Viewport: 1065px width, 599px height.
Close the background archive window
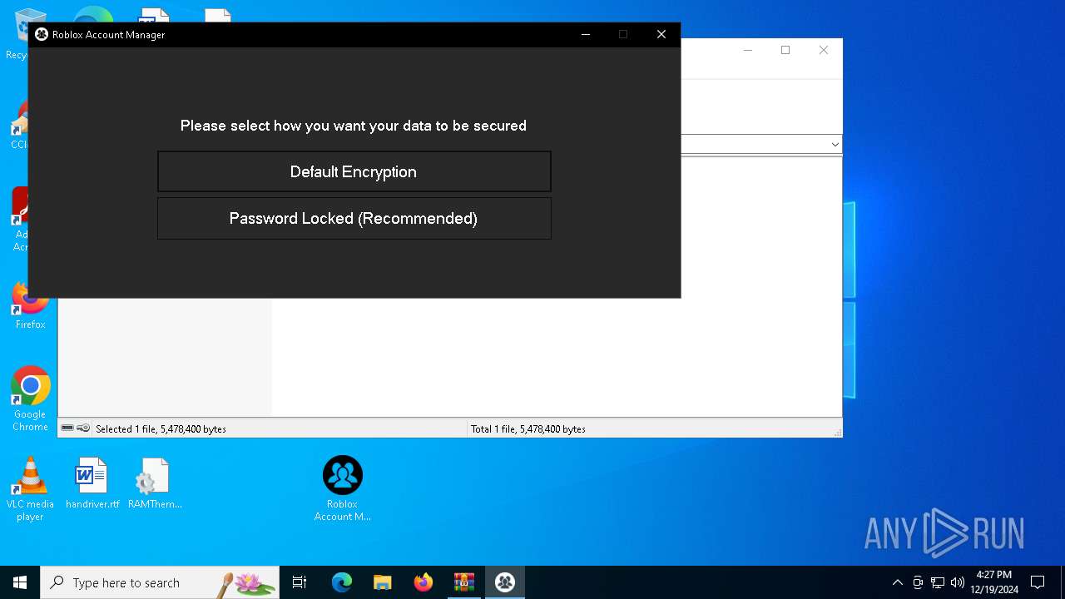[824, 50]
